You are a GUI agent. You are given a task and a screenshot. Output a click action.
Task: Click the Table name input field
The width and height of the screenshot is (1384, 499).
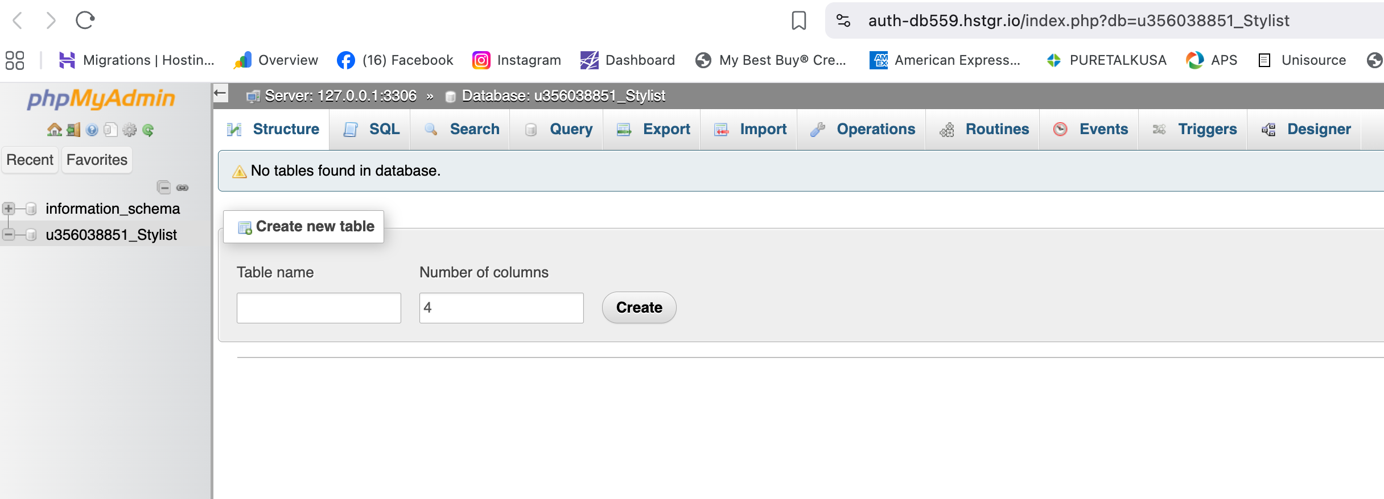[x=319, y=308]
